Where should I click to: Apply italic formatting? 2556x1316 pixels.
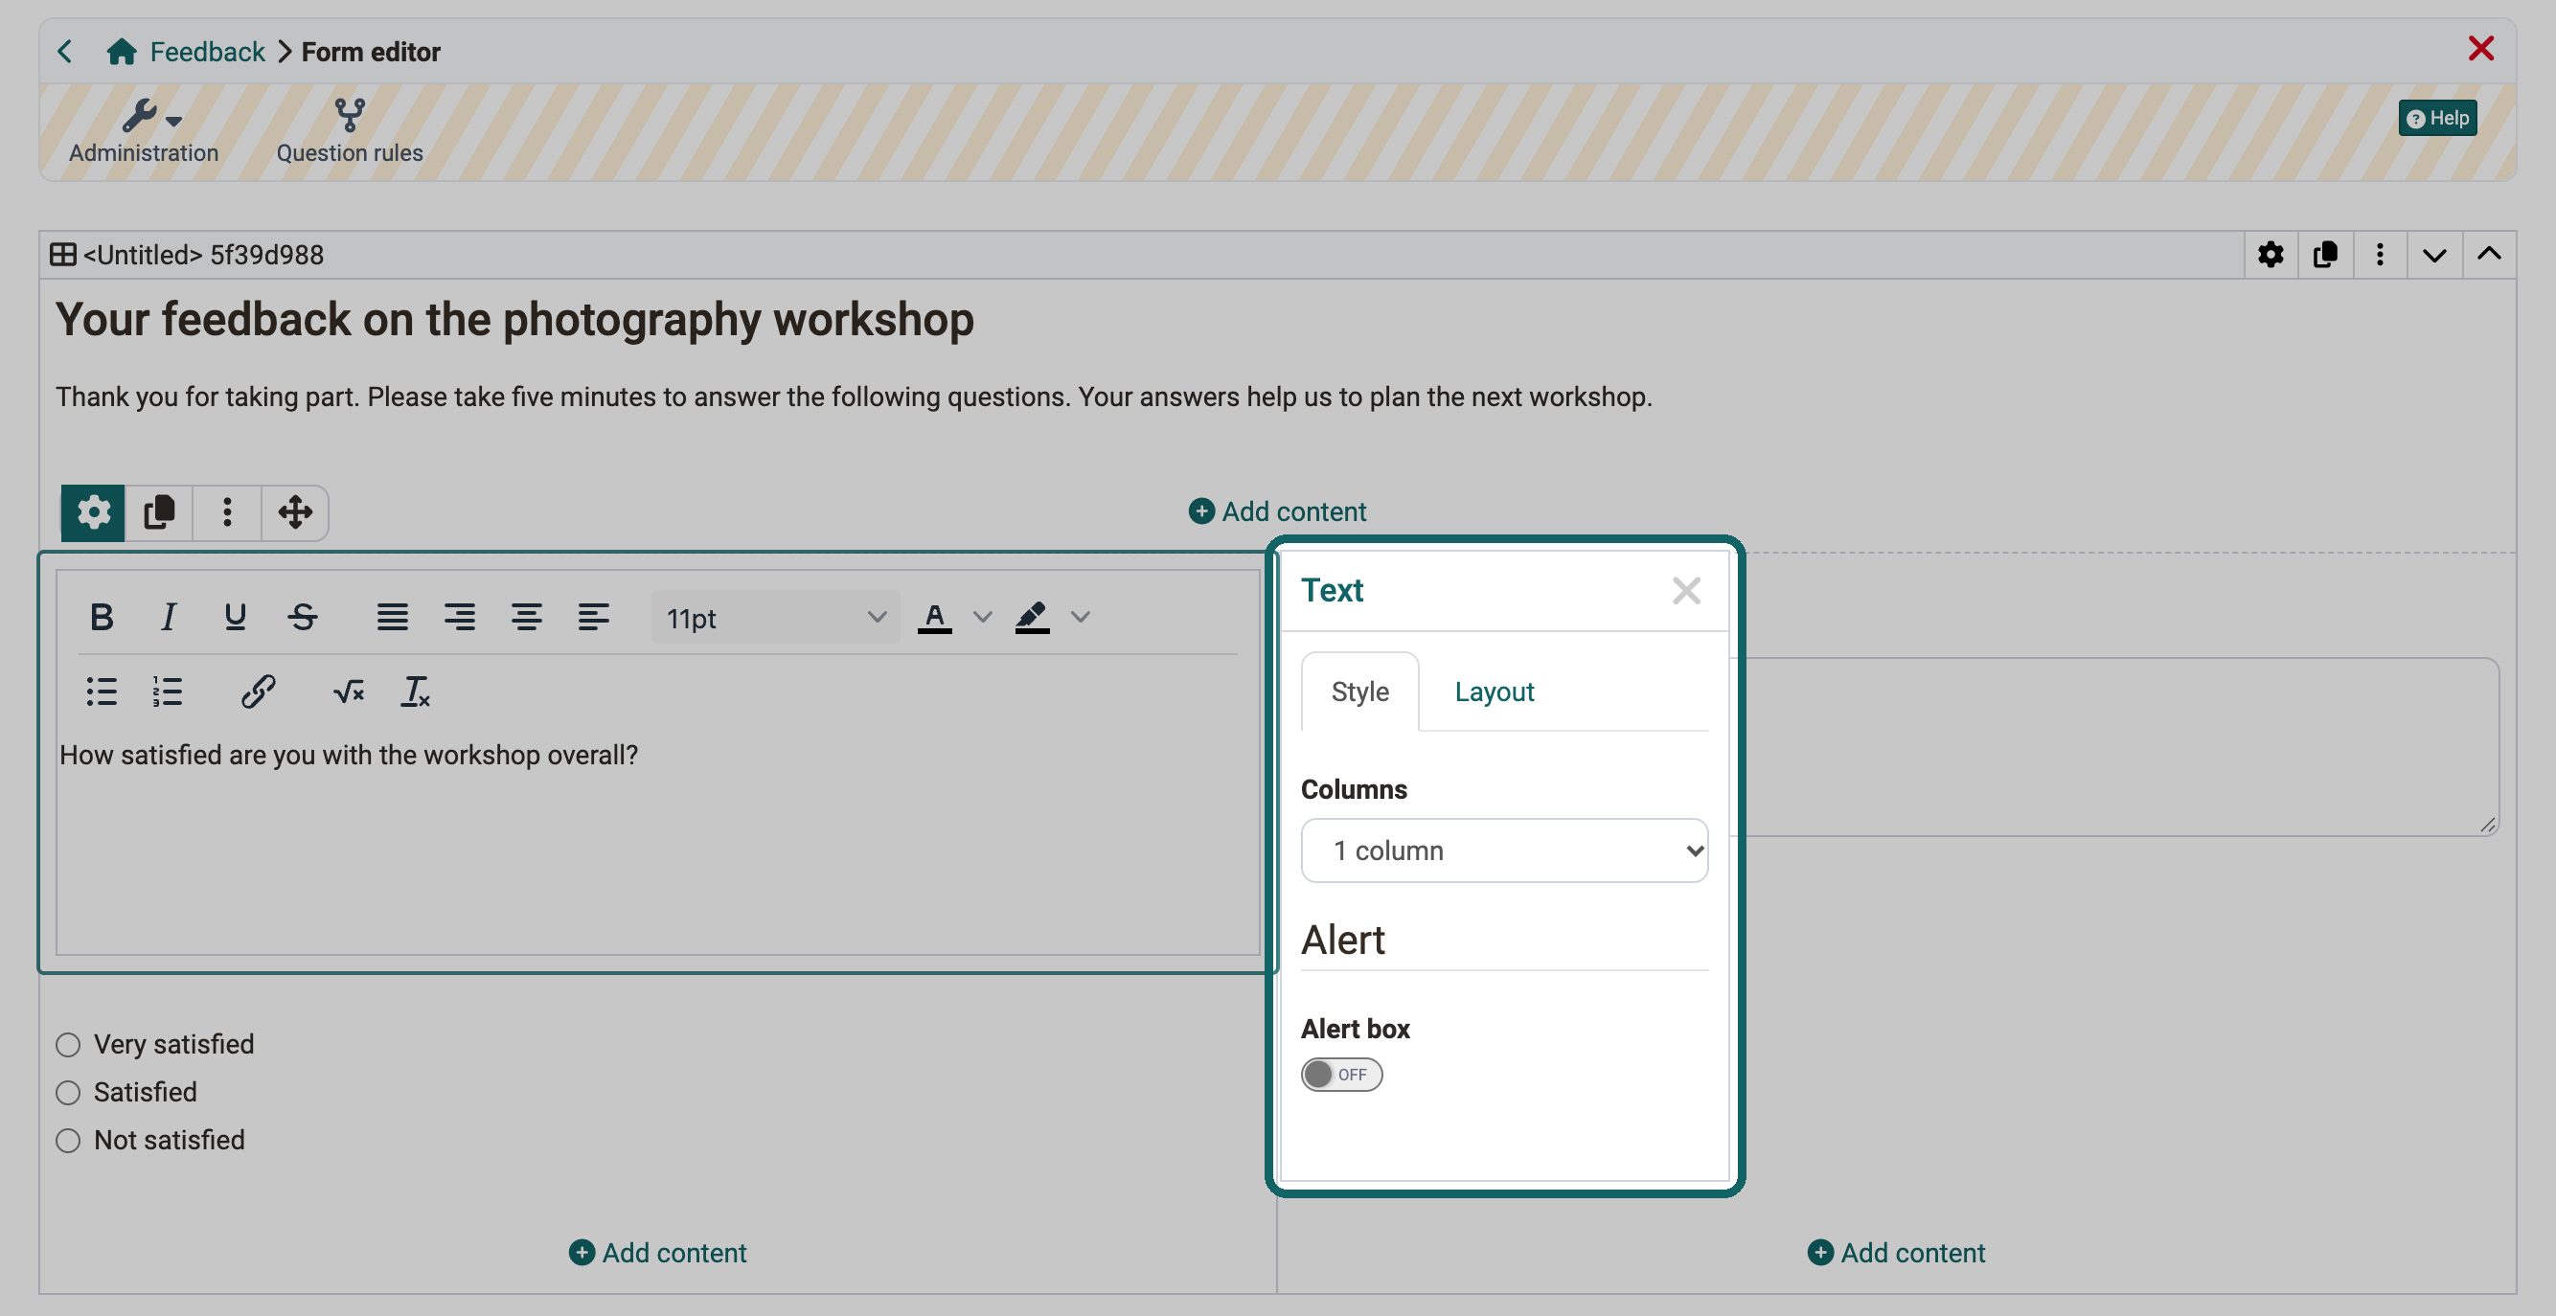(x=169, y=617)
